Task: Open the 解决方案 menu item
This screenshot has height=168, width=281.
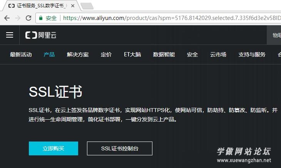Action: pyautogui.click(x=78, y=54)
